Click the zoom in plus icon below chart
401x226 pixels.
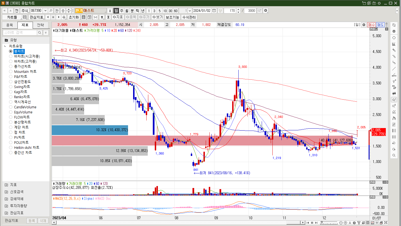345,223
